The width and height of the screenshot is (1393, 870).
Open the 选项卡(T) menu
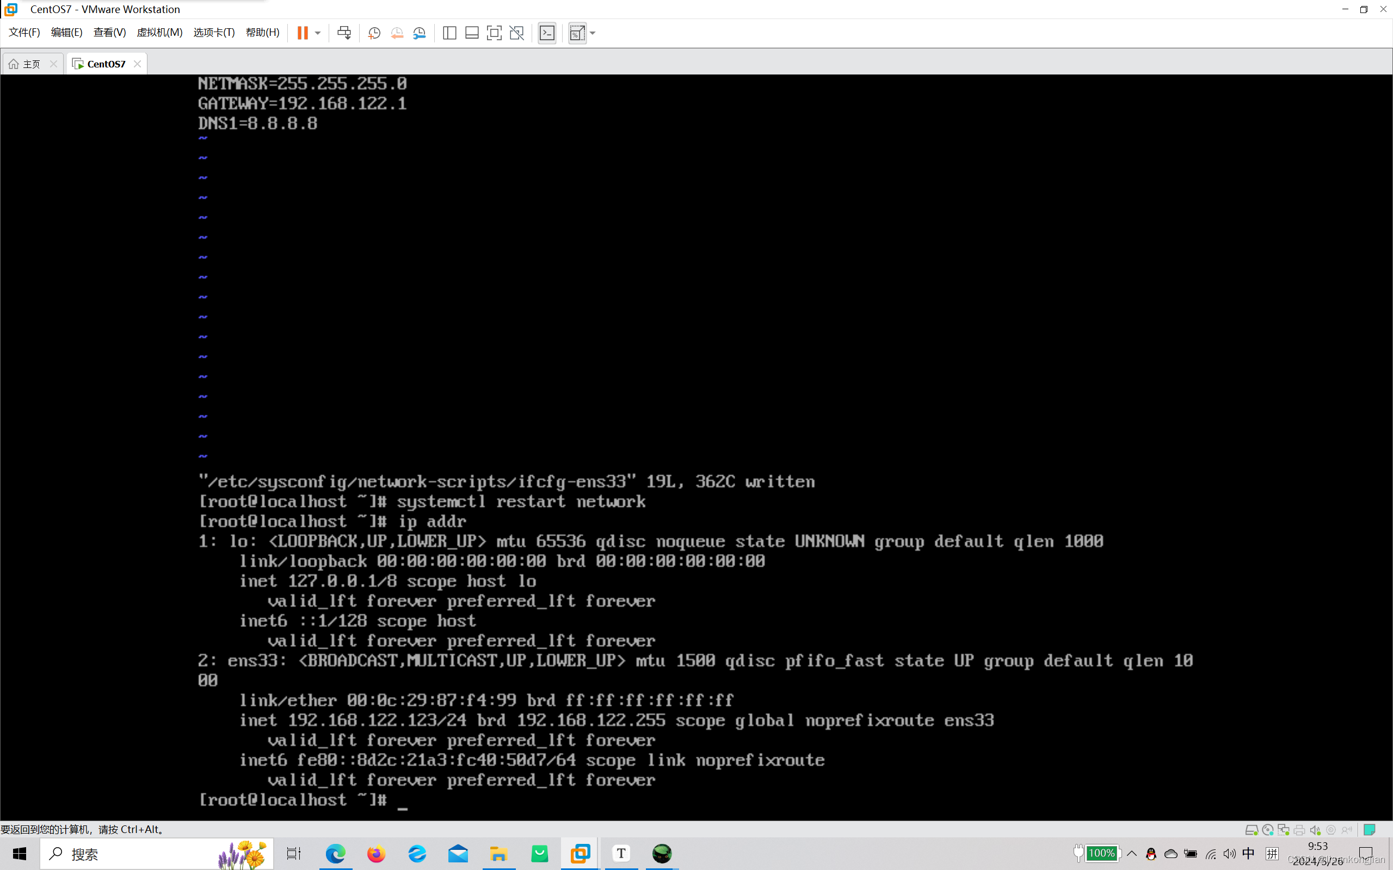click(x=214, y=32)
